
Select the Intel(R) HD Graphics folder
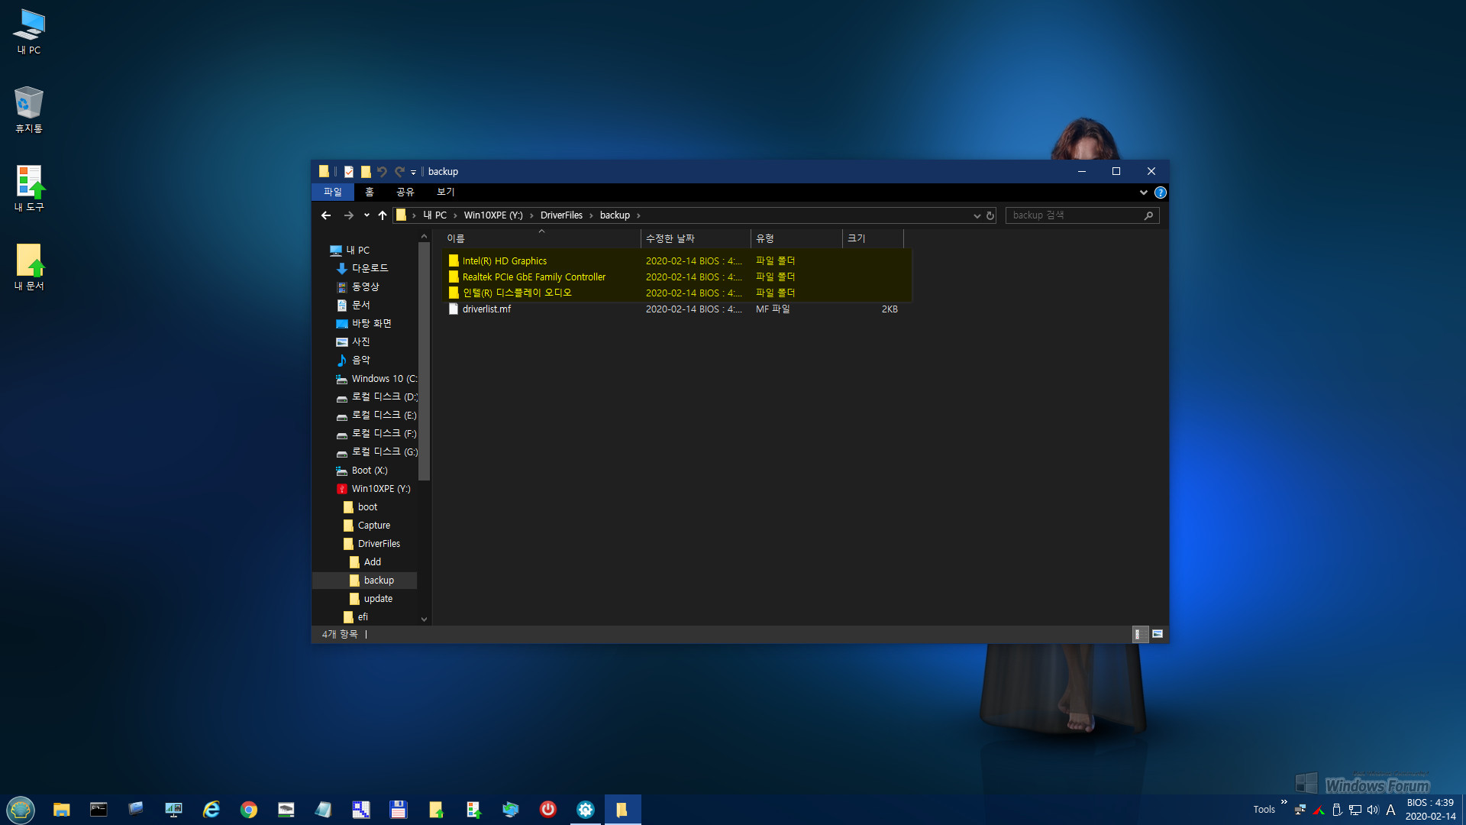pos(505,261)
